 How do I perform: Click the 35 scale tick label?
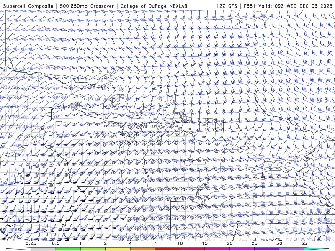304,243
